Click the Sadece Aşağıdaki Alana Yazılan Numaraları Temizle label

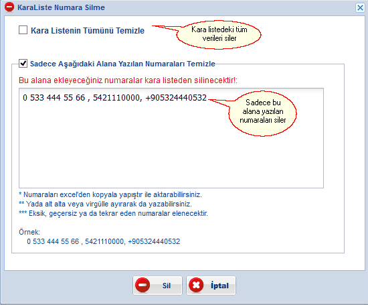coord(122,64)
